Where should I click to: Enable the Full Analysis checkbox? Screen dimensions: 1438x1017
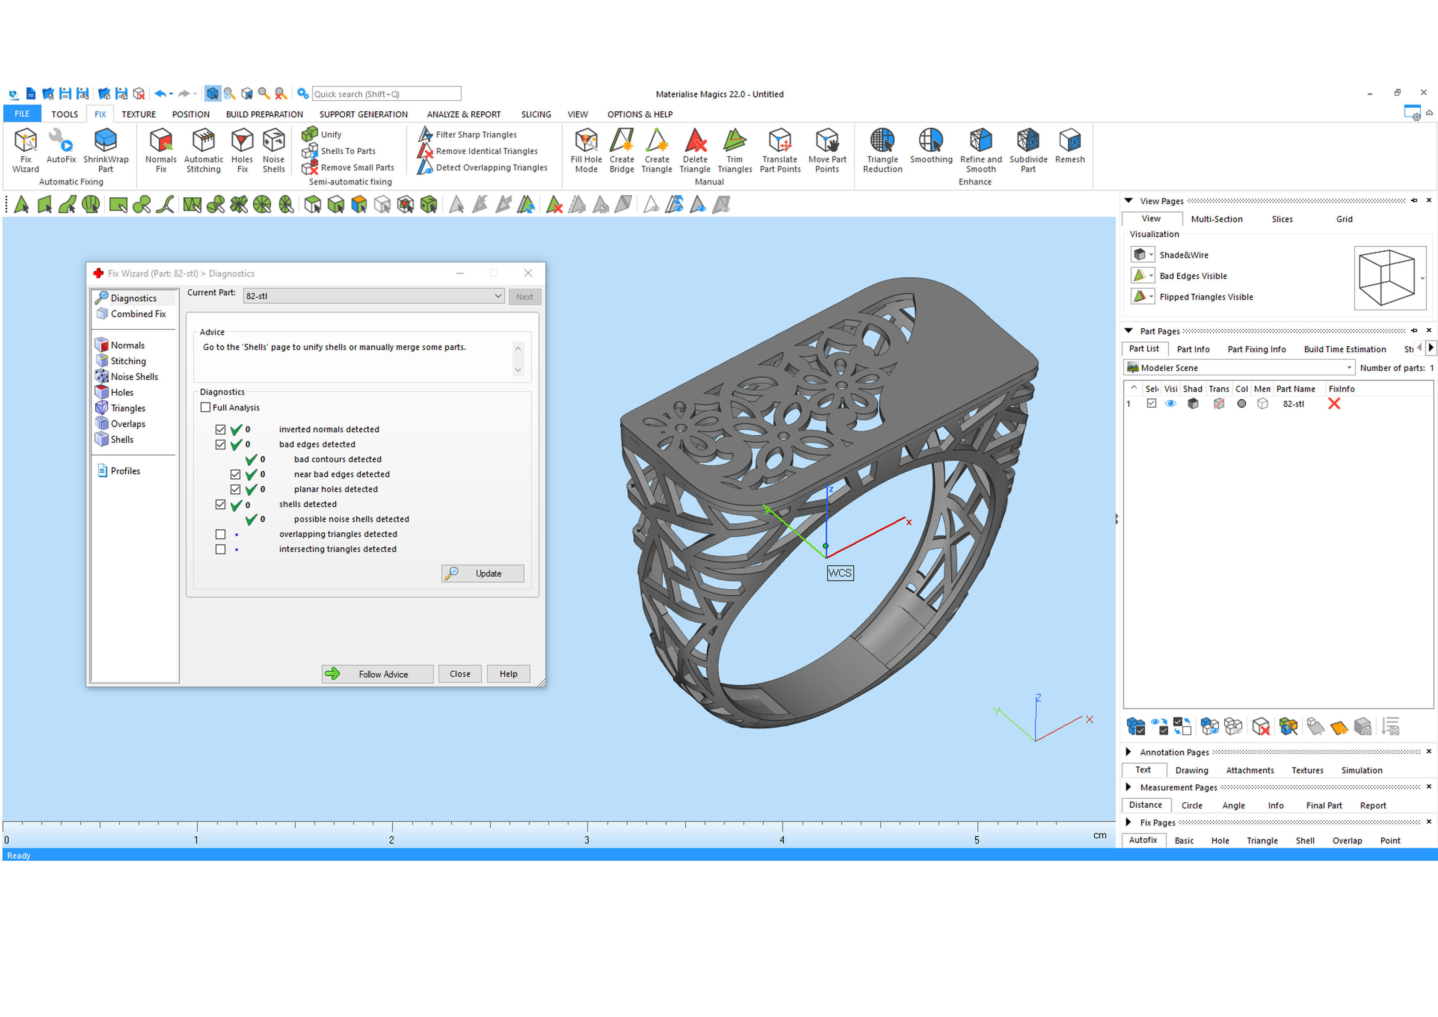click(x=205, y=407)
